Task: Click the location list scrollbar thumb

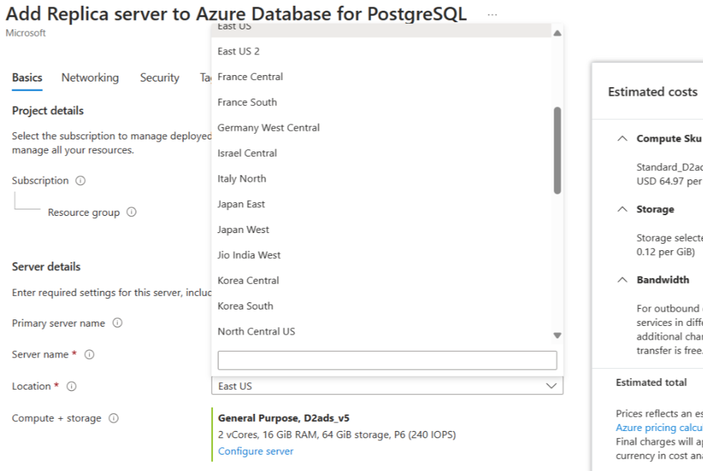Action: coord(557,151)
